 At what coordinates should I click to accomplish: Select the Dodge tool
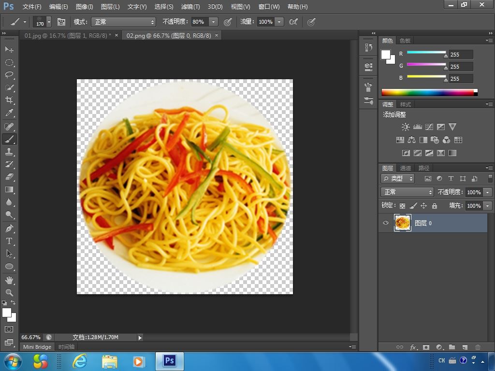(x=9, y=215)
